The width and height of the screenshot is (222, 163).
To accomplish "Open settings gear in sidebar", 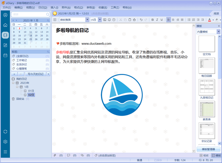I will pyautogui.click(x=5, y=142).
